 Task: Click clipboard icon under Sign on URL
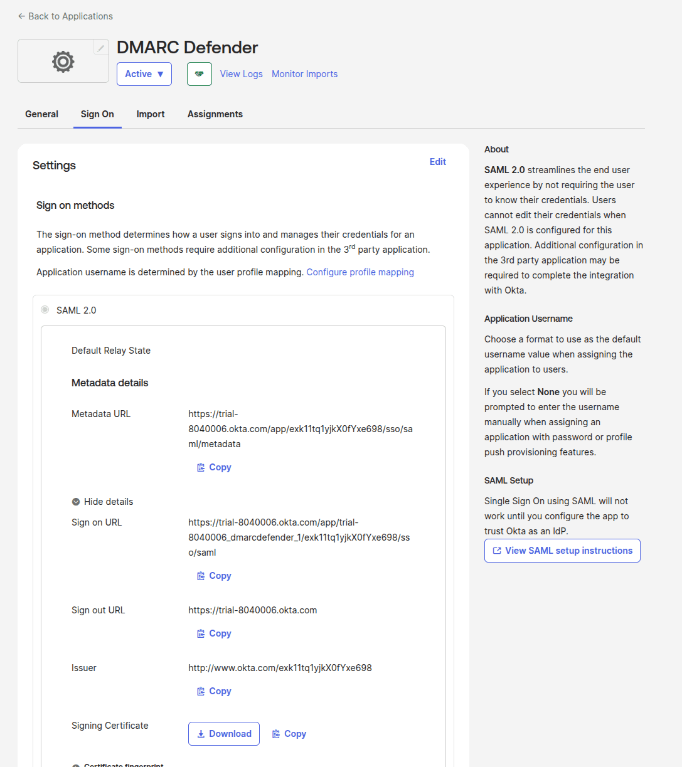[x=201, y=576]
